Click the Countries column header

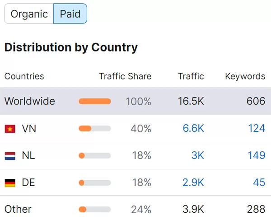[24, 76]
